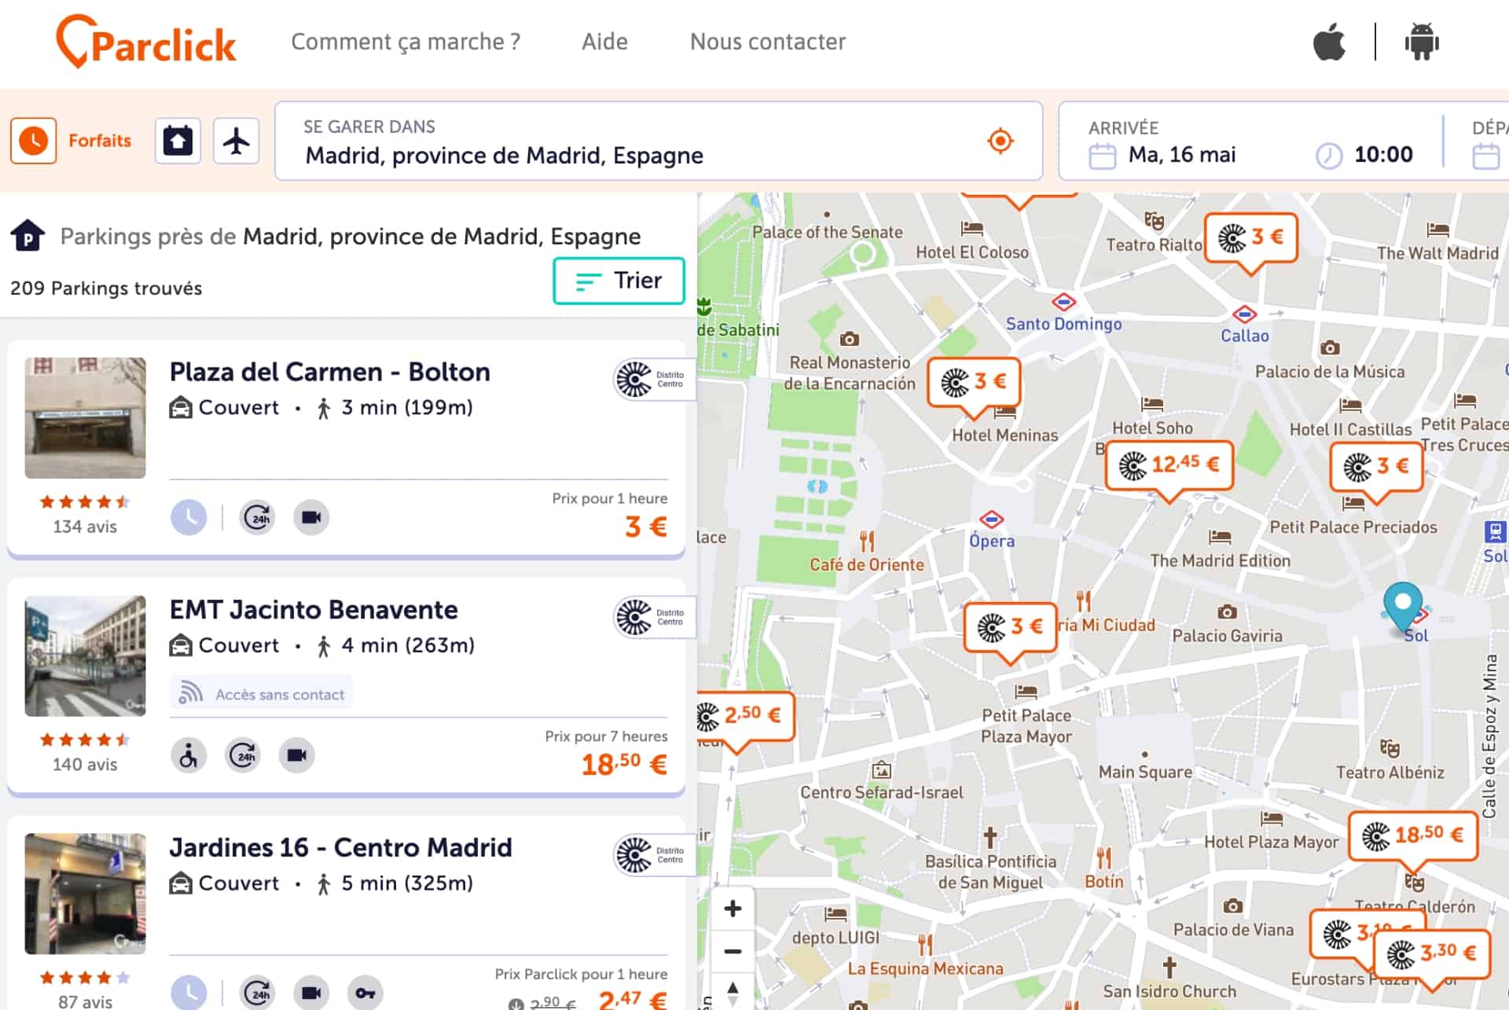Click 24h icon on Plaza del Carmen card
This screenshot has width=1509, height=1010.
pyautogui.click(x=258, y=517)
